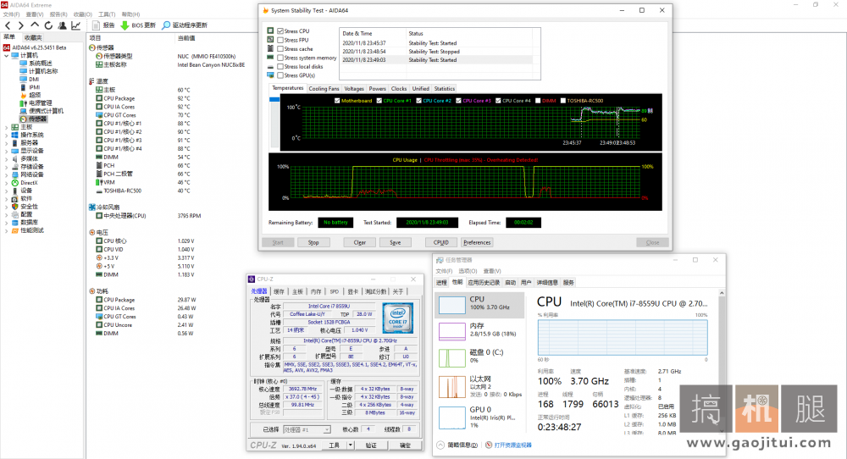Click the AIDA64 Up arrow toolbar icon

click(35, 25)
